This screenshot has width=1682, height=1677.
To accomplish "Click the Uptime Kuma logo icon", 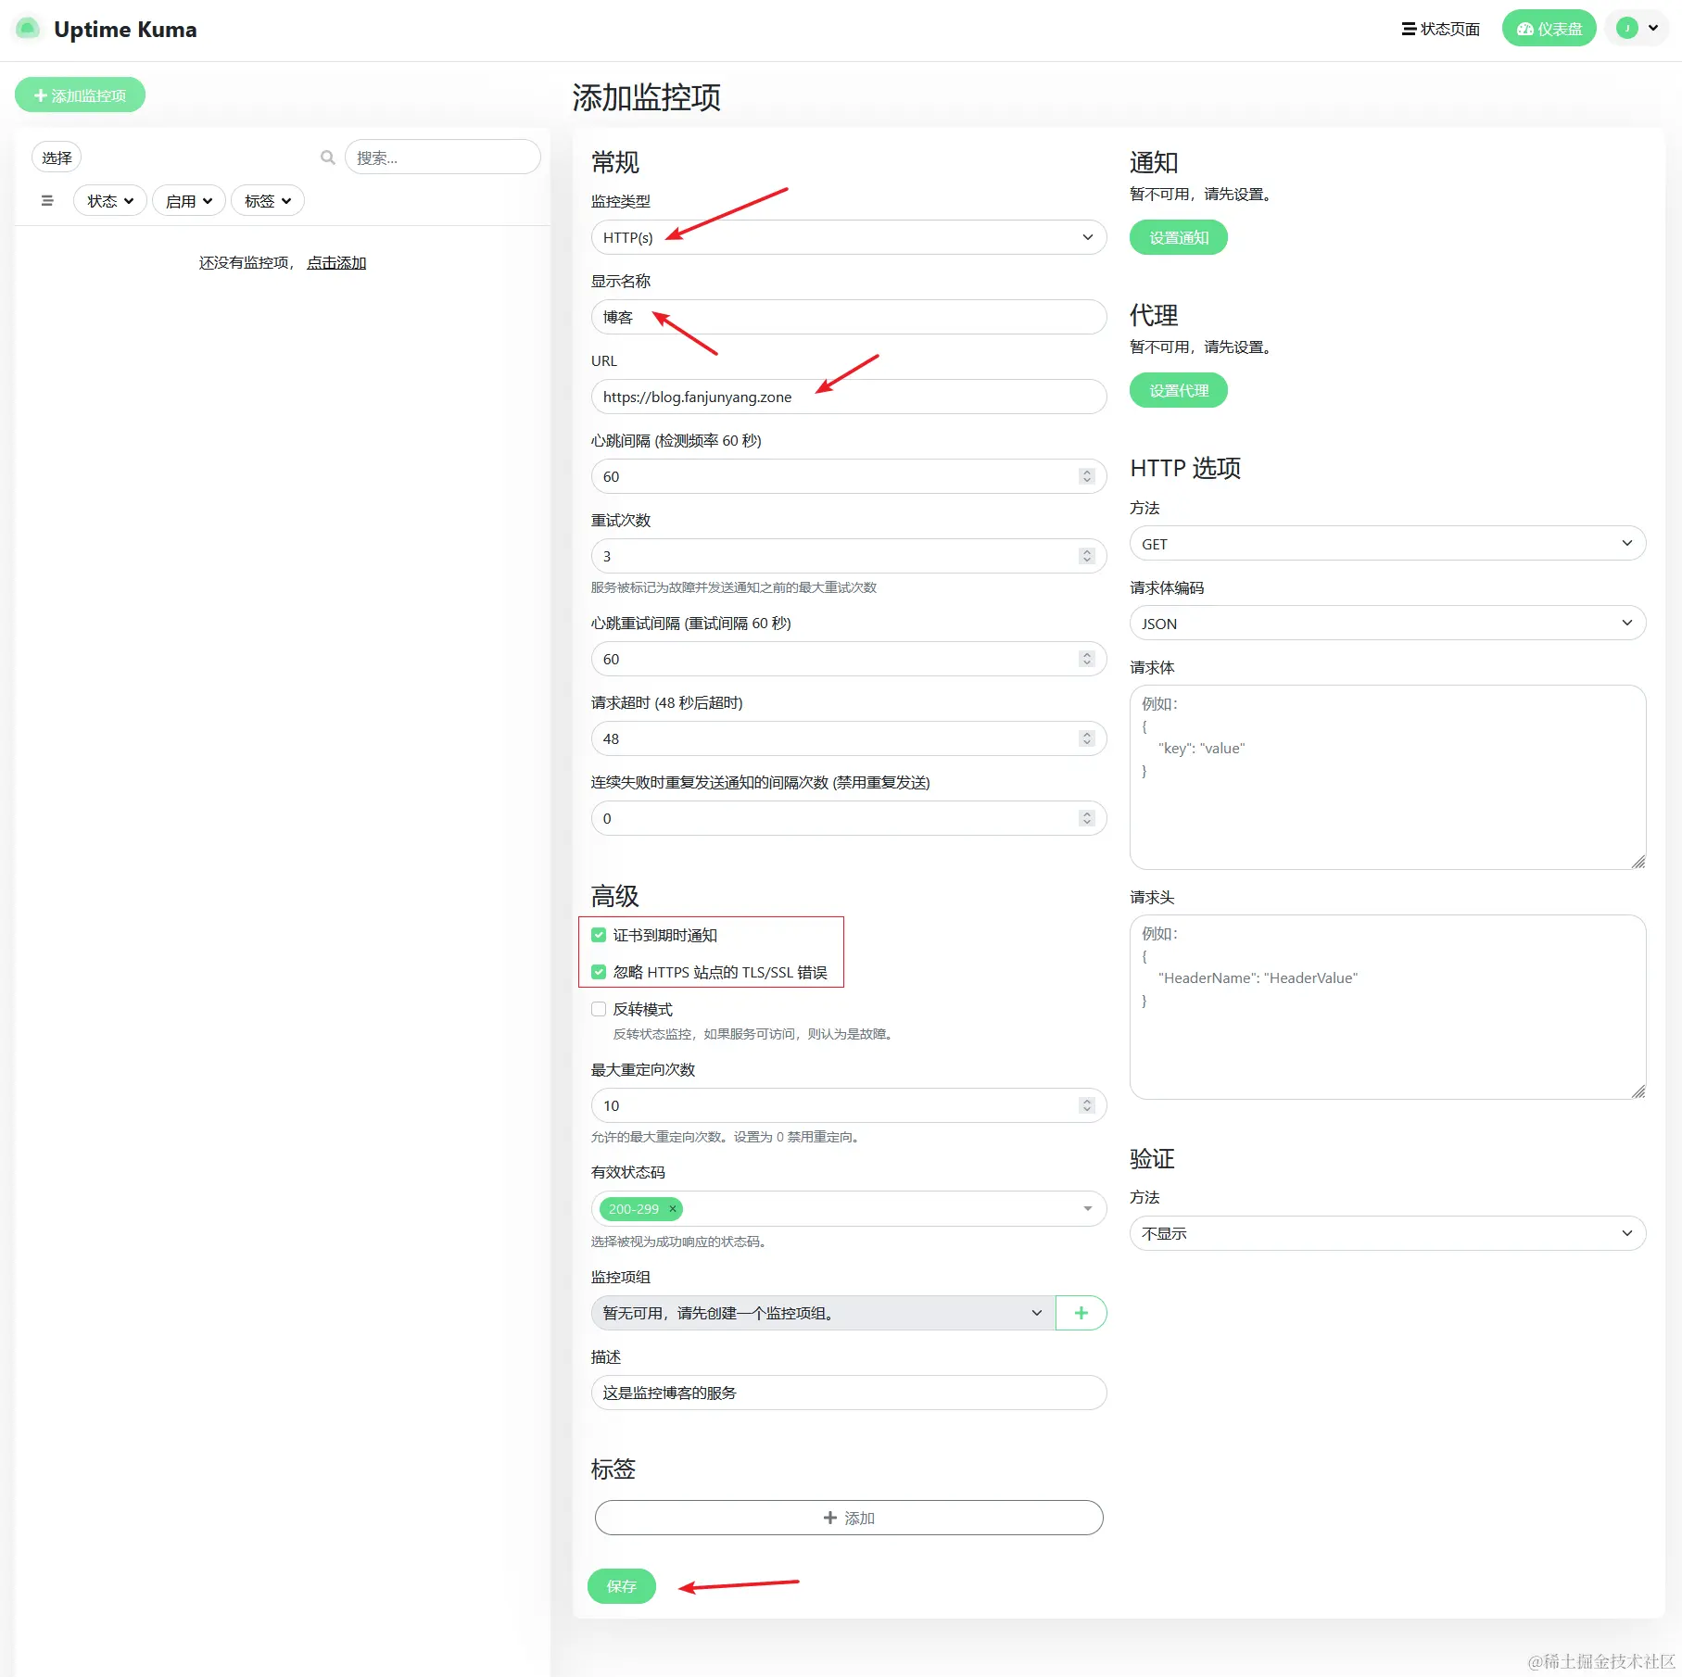I will pos(28,29).
